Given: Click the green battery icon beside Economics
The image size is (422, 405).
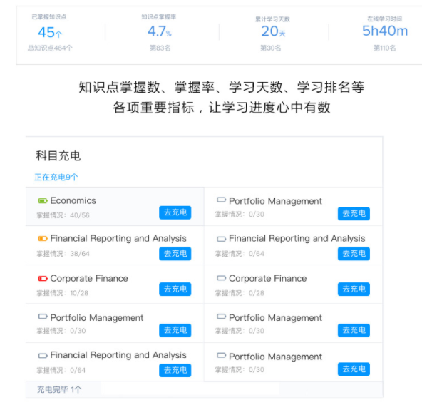Looking at the screenshot, I should pyautogui.click(x=43, y=200).
